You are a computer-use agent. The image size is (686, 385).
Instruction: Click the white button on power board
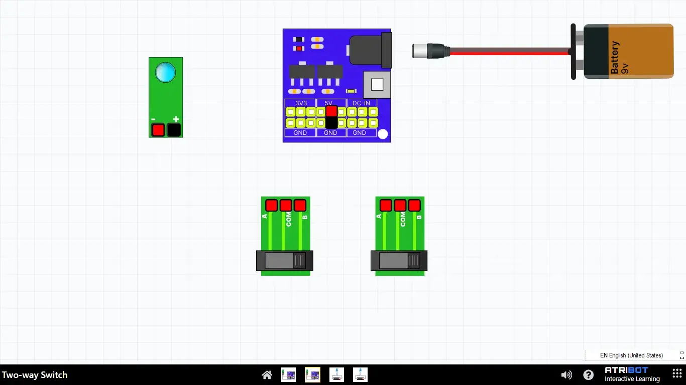click(377, 85)
